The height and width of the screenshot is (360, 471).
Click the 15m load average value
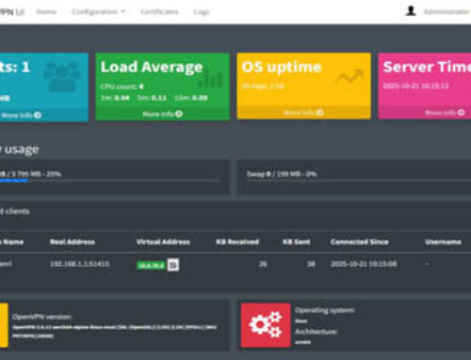(x=200, y=98)
